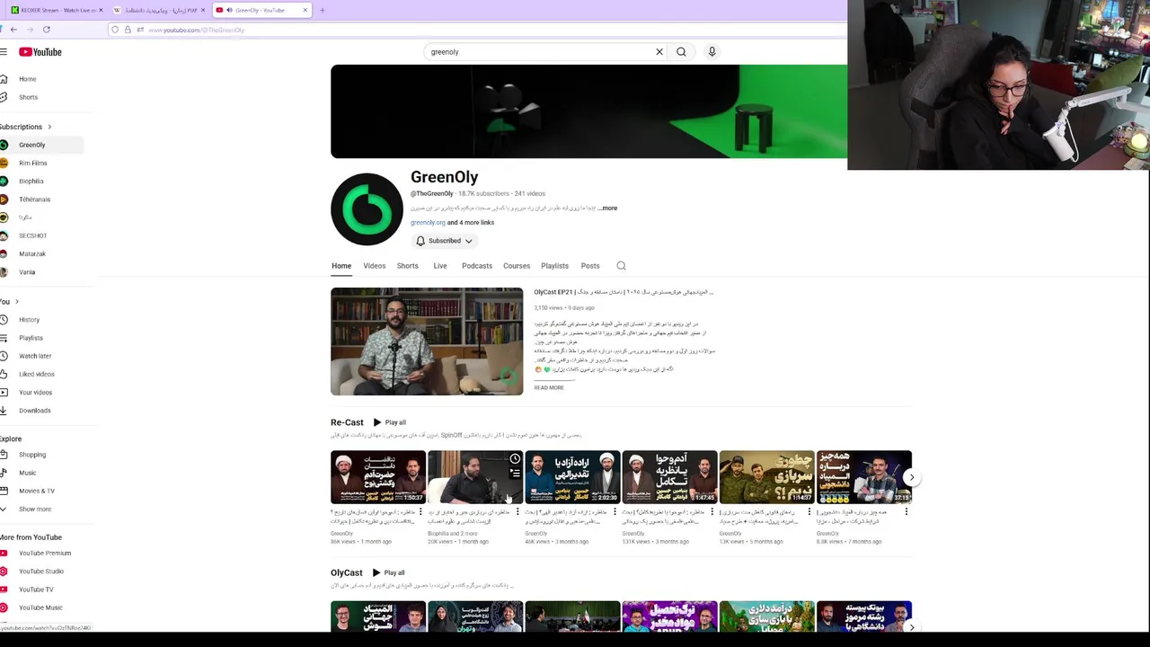
Task: Play the featured OlyCast EP21 video thumbnail
Action: point(427,341)
